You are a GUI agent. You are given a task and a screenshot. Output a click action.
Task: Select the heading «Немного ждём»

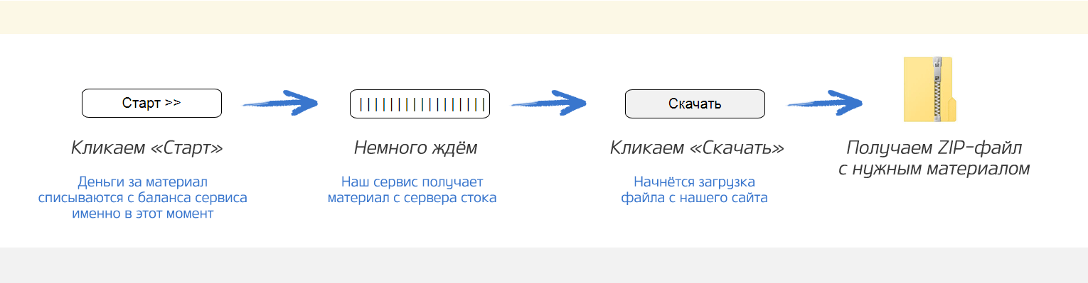pos(416,148)
